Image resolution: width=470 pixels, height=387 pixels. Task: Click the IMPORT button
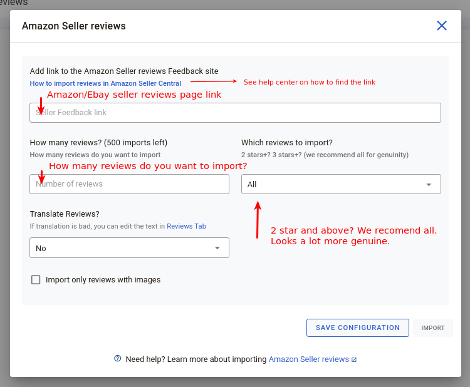(432, 328)
